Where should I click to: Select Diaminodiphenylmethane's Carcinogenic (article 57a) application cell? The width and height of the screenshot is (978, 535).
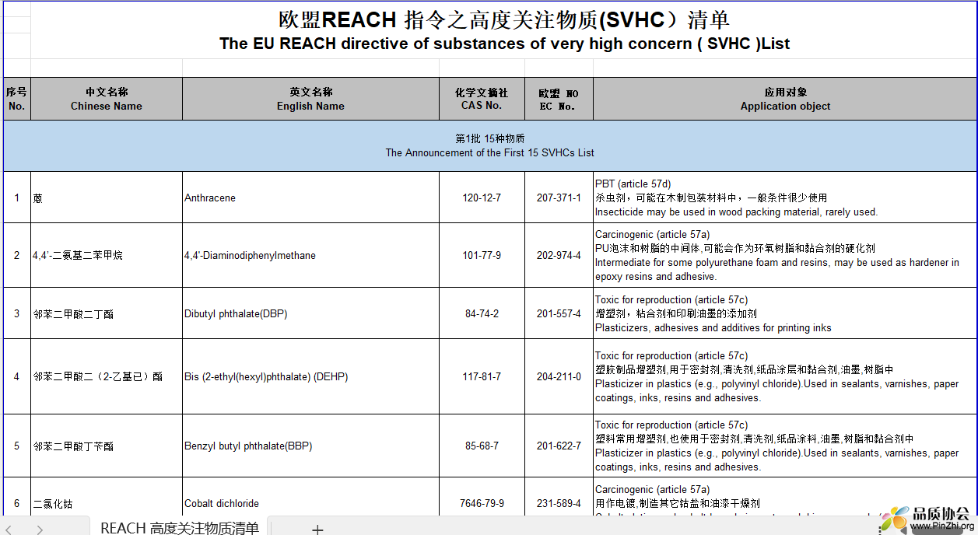click(x=785, y=255)
